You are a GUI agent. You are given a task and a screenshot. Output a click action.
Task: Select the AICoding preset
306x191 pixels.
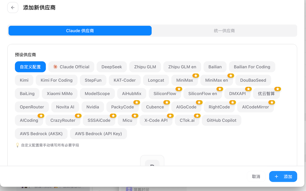click(29, 120)
